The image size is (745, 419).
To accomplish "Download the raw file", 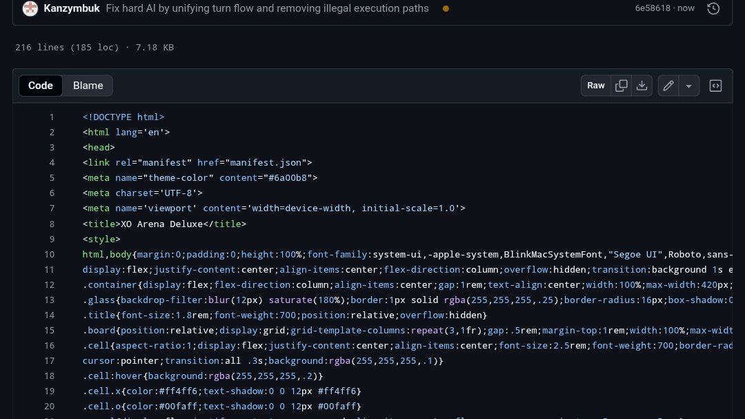I will pyautogui.click(x=642, y=86).
